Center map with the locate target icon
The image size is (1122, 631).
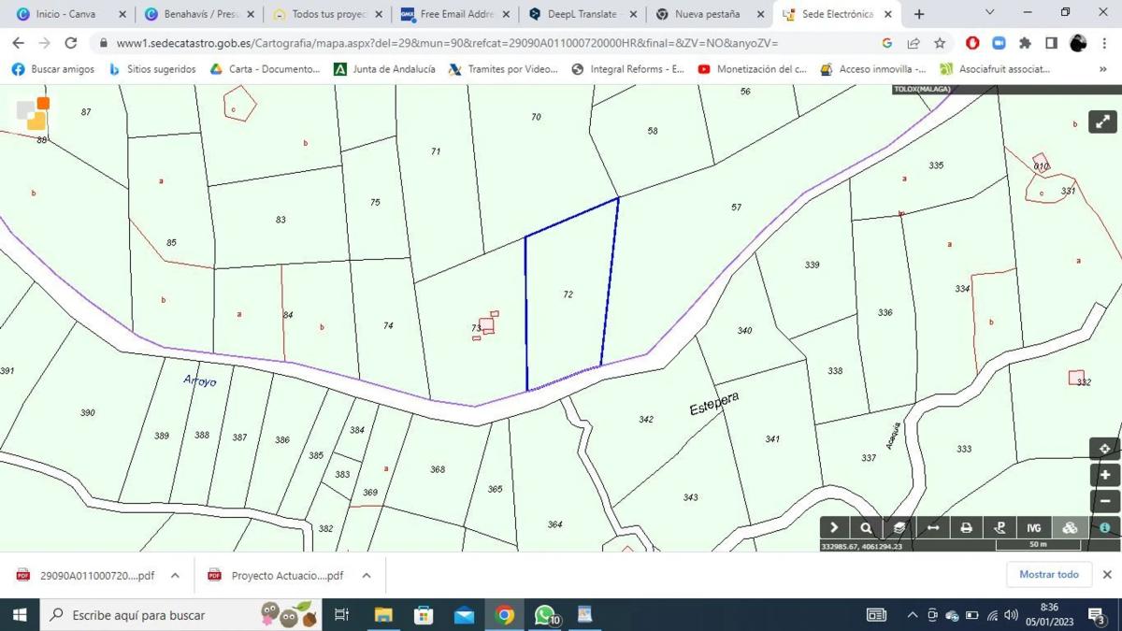[1104, 449]
